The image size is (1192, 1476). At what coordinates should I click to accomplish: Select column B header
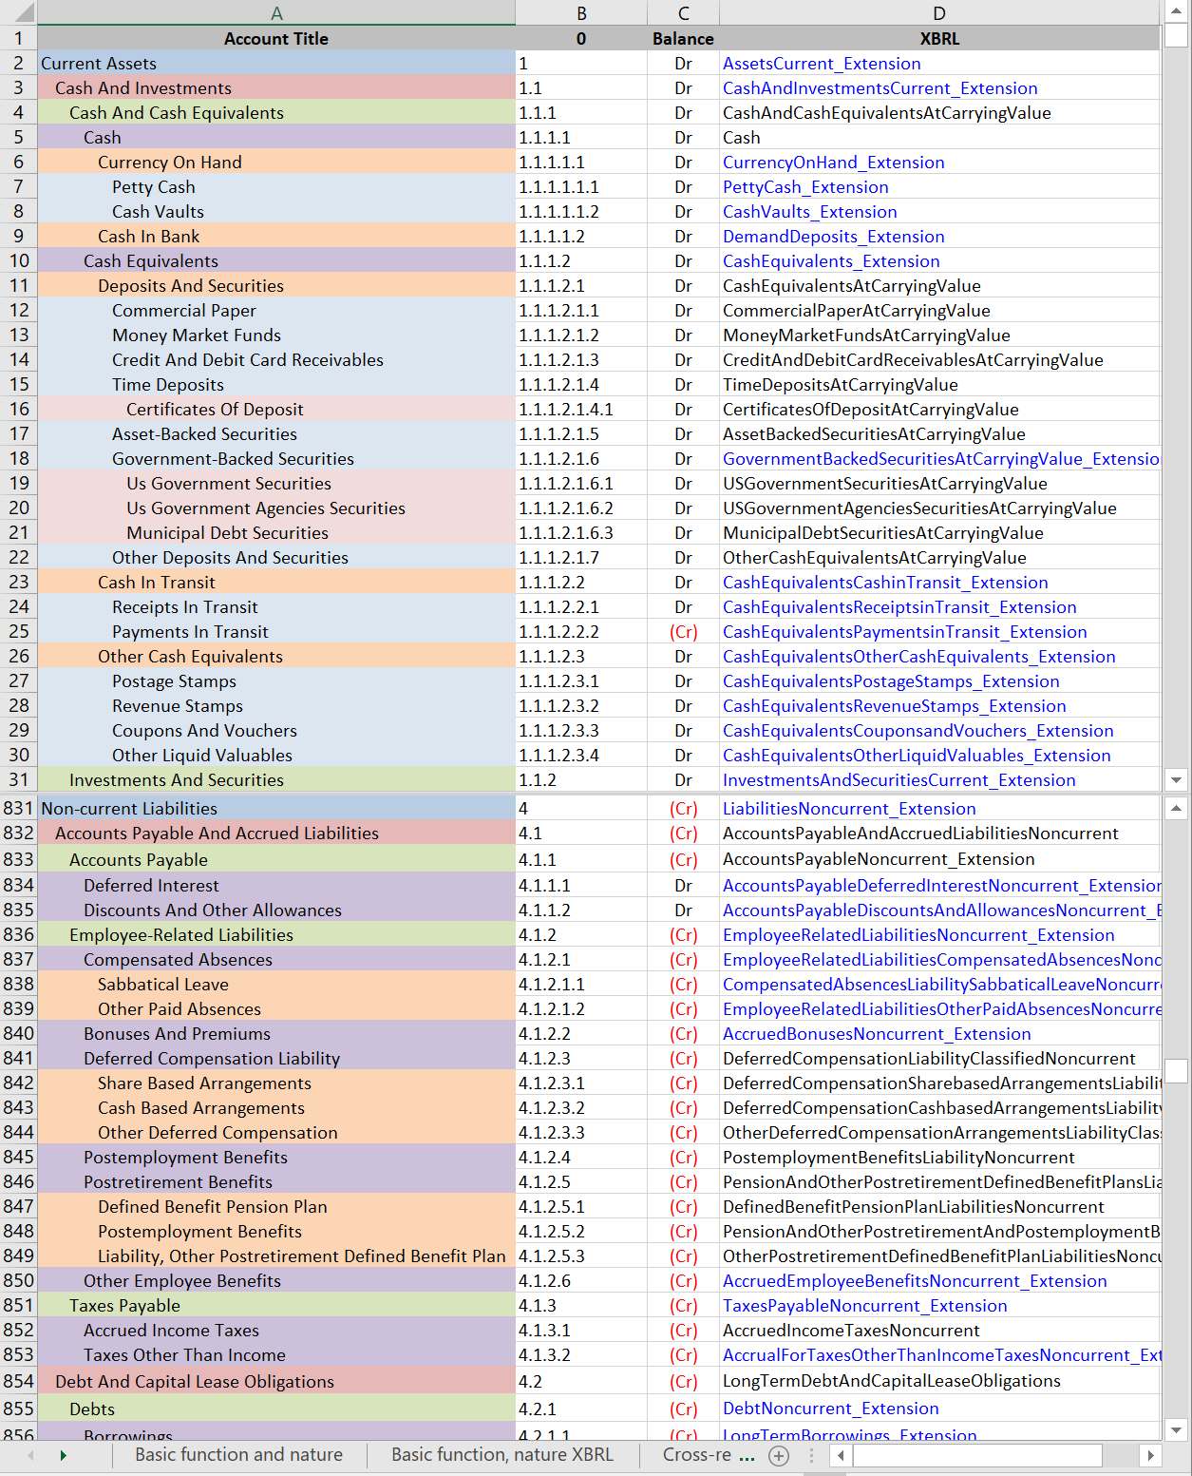point(581,12)
